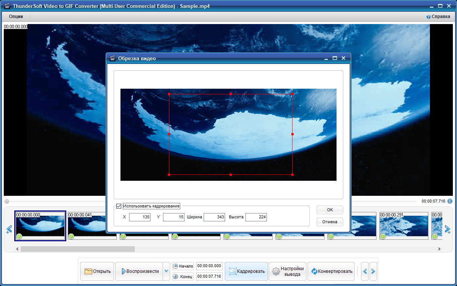Click the bottom-middle red crop handle

[231, 175]
